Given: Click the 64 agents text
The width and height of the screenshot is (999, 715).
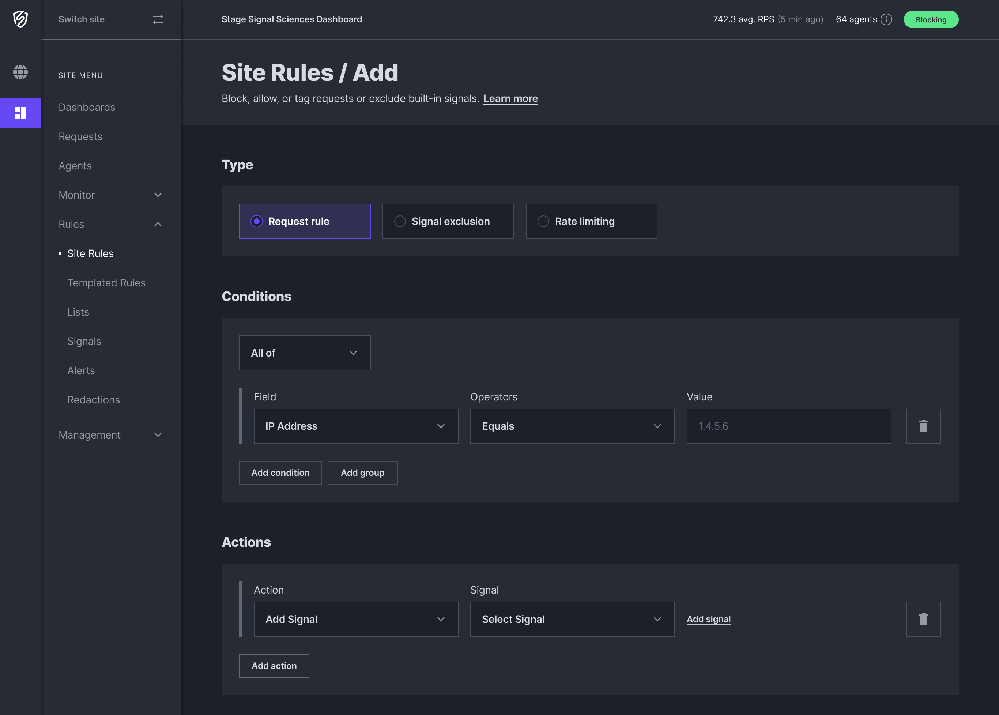Looking at the screenshot, I should pos(856,19).
